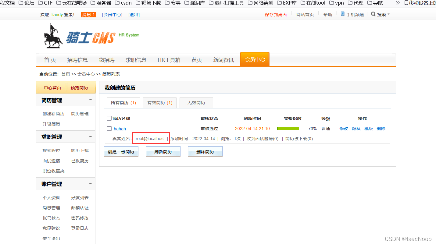The image size is (436, 244).
Task: Check the 简历名称 select-all checkbox
Action: point(109,118)
